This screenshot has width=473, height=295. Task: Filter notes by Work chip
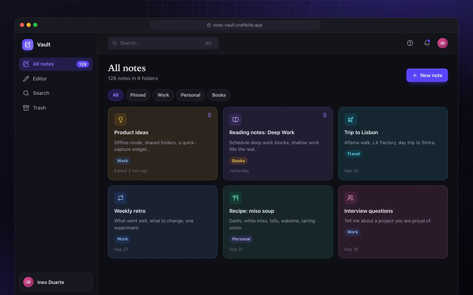[163, 95]
